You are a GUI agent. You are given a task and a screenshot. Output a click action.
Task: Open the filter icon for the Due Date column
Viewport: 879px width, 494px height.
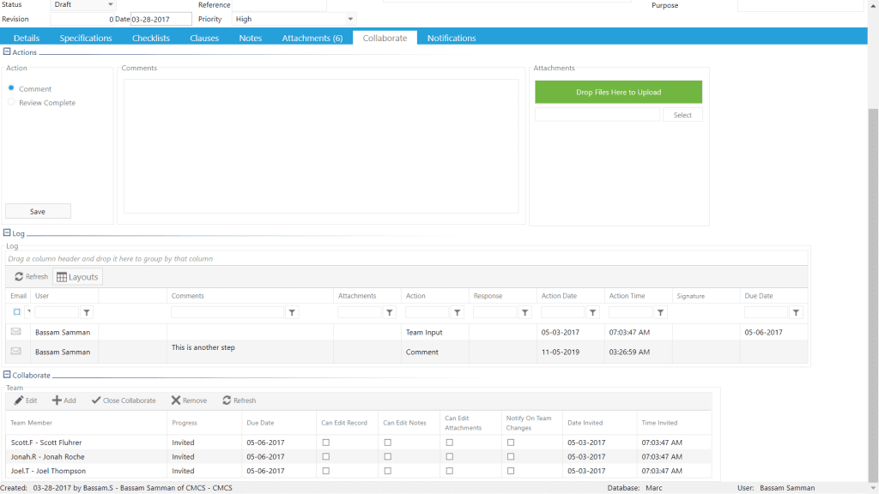point(796,312)
